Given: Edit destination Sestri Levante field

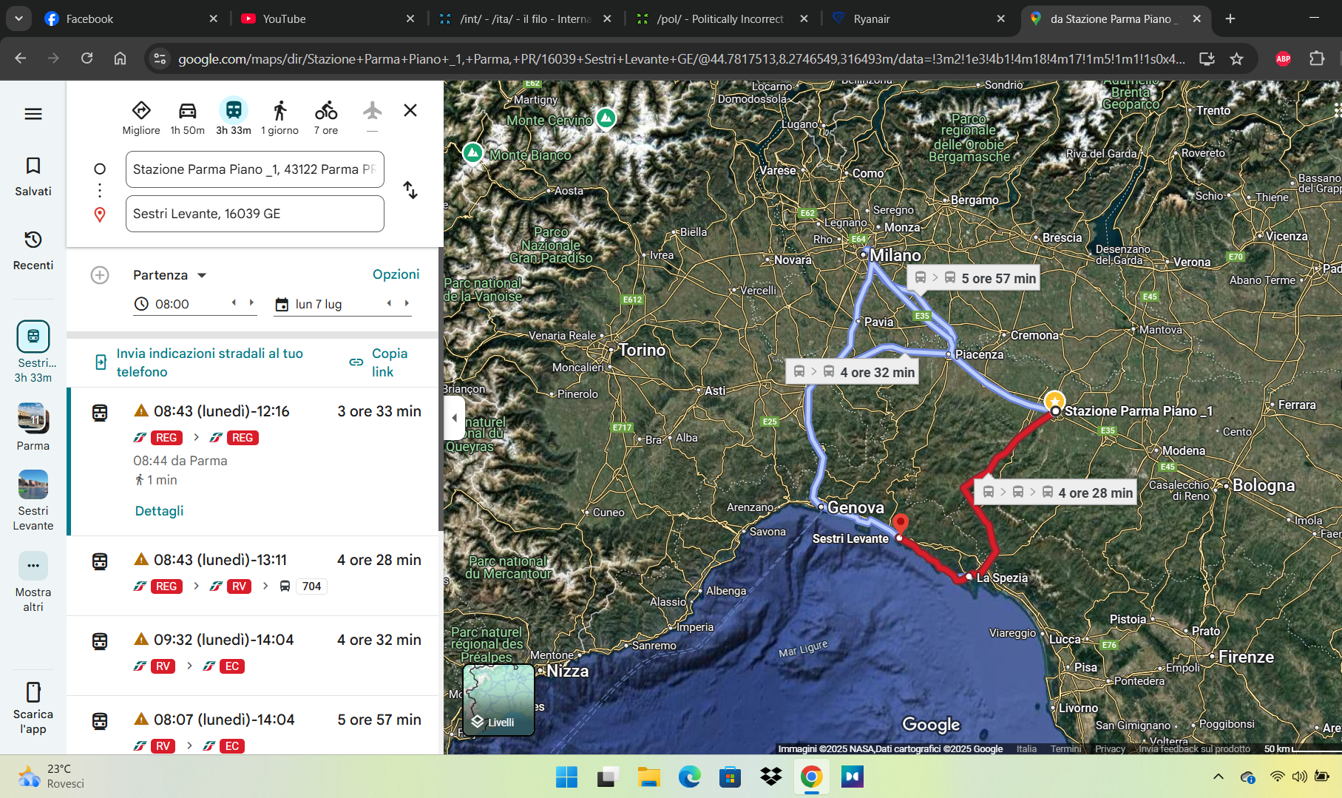Looking at the screenshot, I should tap(255, 214).
